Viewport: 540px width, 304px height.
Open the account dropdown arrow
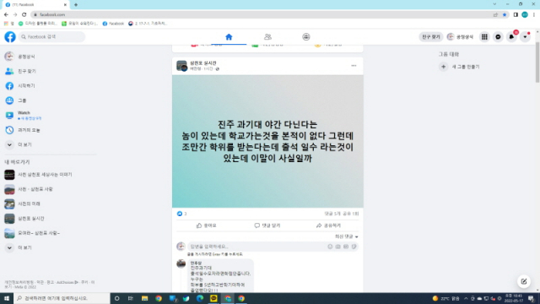coord(525,37)
